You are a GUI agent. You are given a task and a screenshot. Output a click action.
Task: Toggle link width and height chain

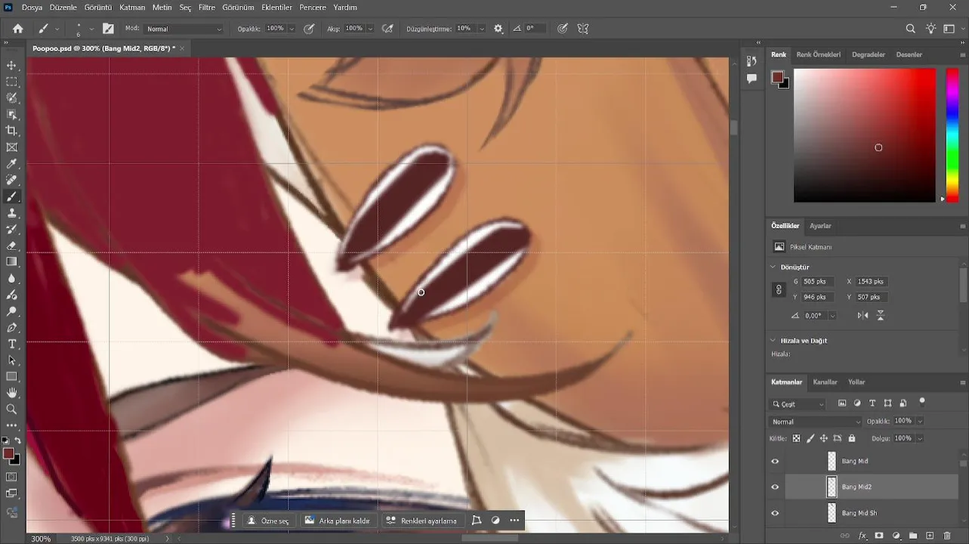coord(779,289)
